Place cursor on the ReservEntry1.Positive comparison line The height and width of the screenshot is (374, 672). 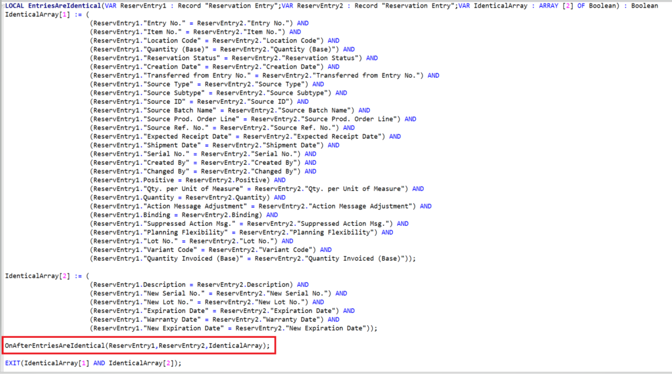187,180
